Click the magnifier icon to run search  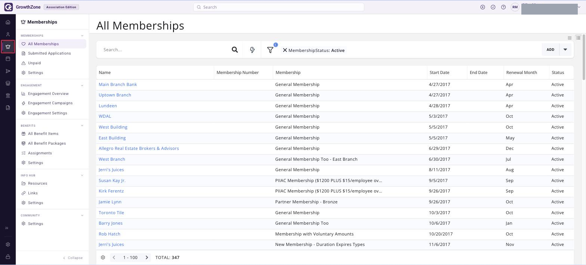point(235,50)
